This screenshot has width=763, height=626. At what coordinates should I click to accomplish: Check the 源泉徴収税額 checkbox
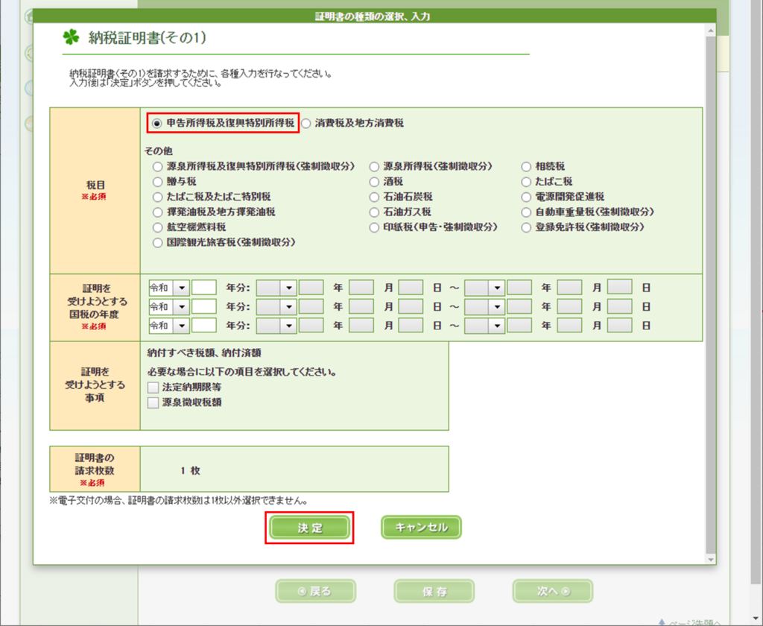point(153,402)
